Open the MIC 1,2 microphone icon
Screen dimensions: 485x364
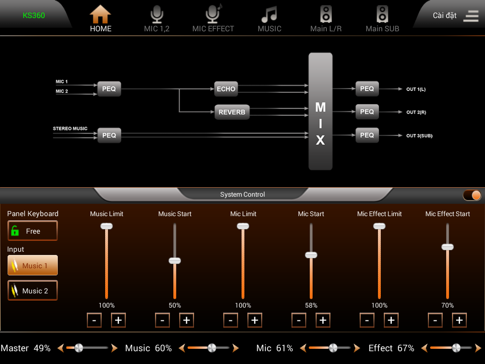coord(157,15)
